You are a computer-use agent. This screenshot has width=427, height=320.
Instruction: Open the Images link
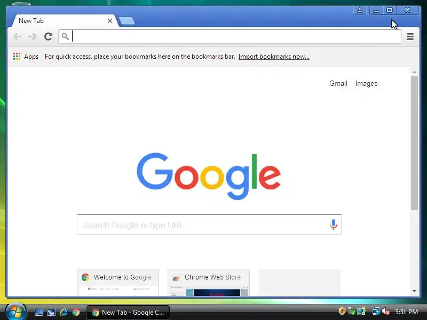[366, 83]
